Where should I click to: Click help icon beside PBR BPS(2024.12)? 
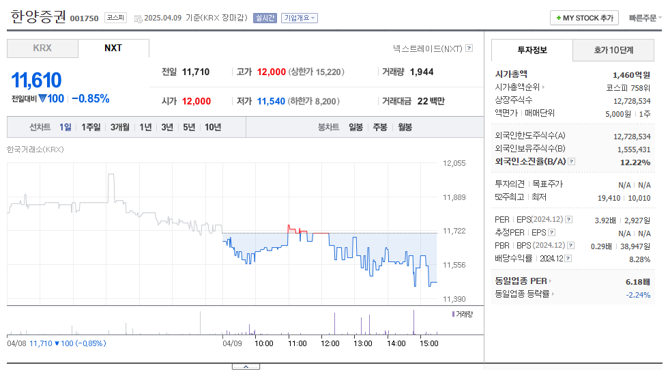(571, 246)
